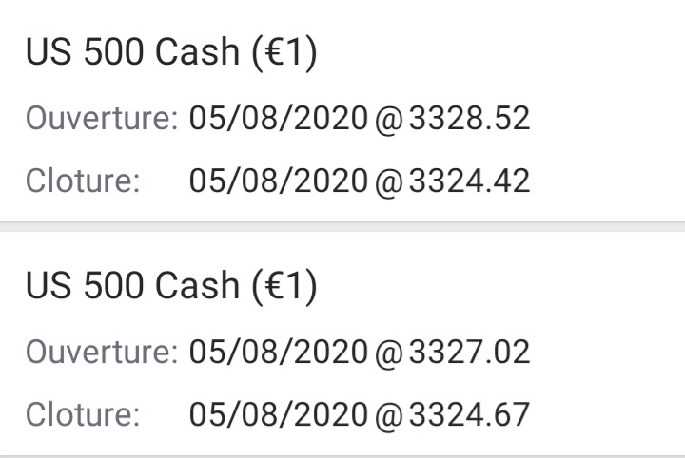Open the top US 500 Cash trade title
Image resolution: width=685 pixels, height=458 pixels.
(x=170, y=53)
